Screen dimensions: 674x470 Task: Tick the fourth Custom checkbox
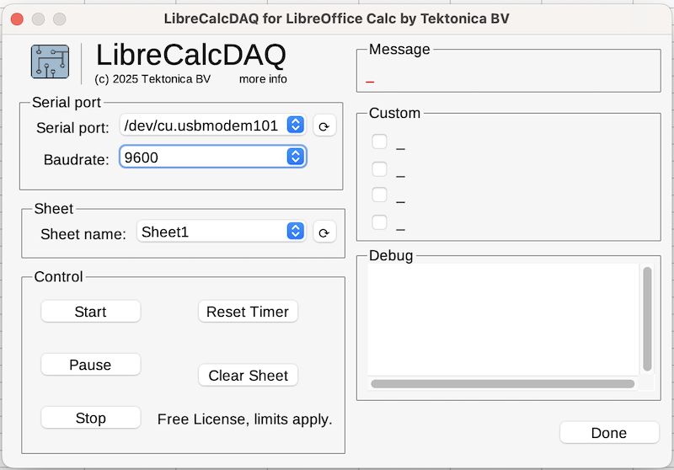click(x=380, y=222)
